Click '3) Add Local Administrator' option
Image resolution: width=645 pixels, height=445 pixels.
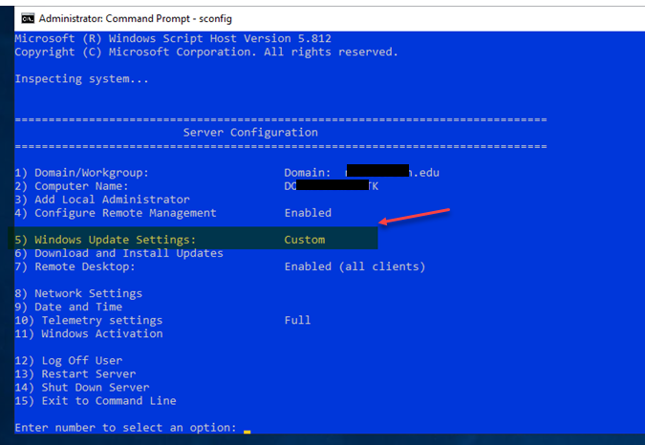[x=102, y=200]
